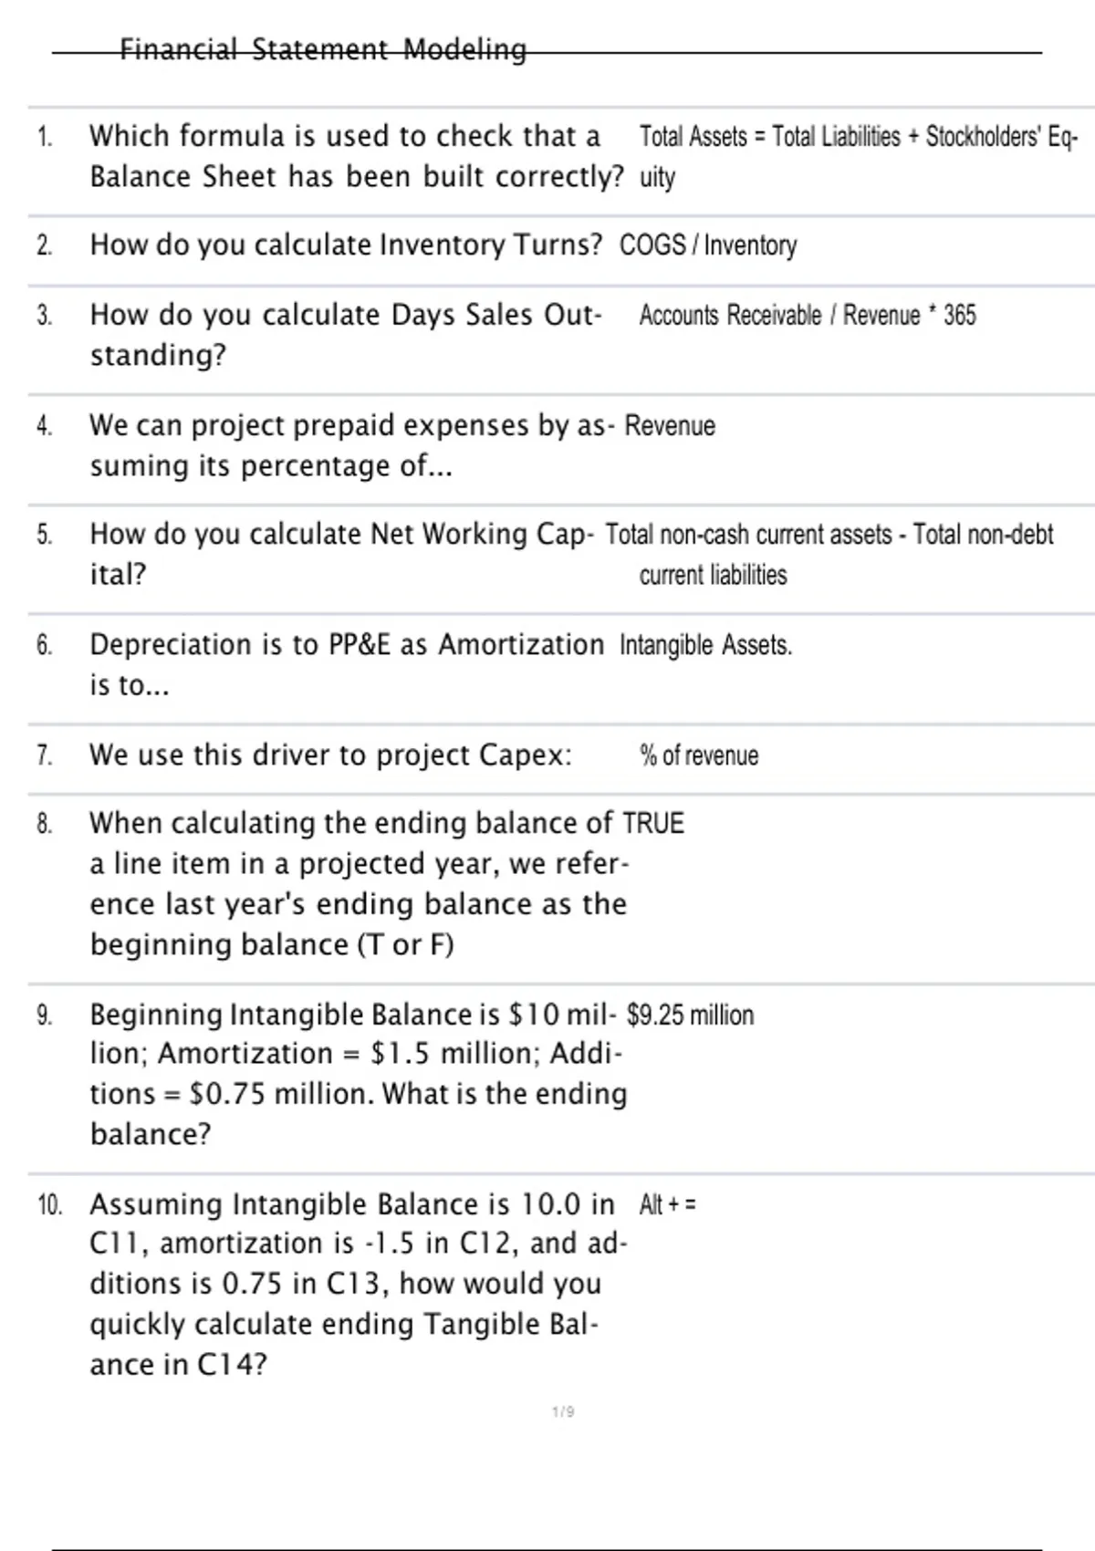
Task: Click the Depreciation and Amortization analogy question
Action: (346, 664)
